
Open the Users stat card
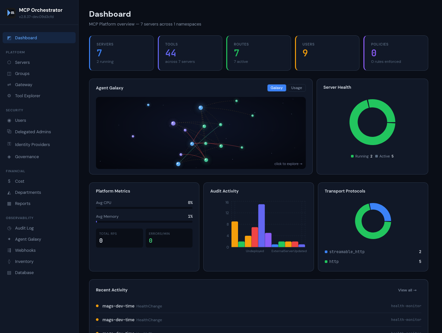(327, 53)
